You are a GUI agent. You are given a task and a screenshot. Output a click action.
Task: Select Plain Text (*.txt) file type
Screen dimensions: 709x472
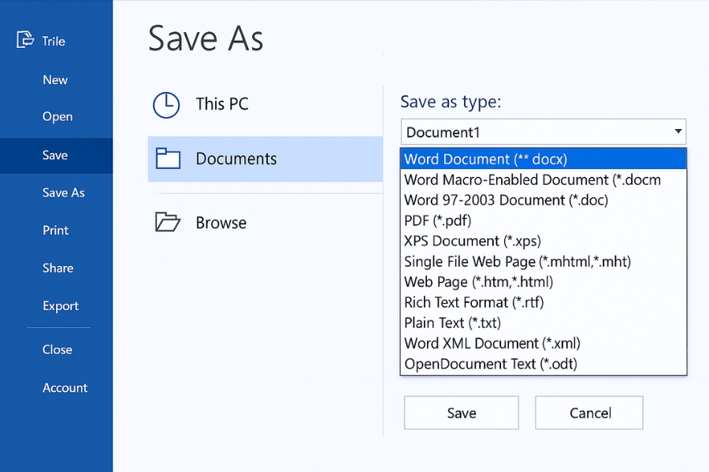[452, 323]
